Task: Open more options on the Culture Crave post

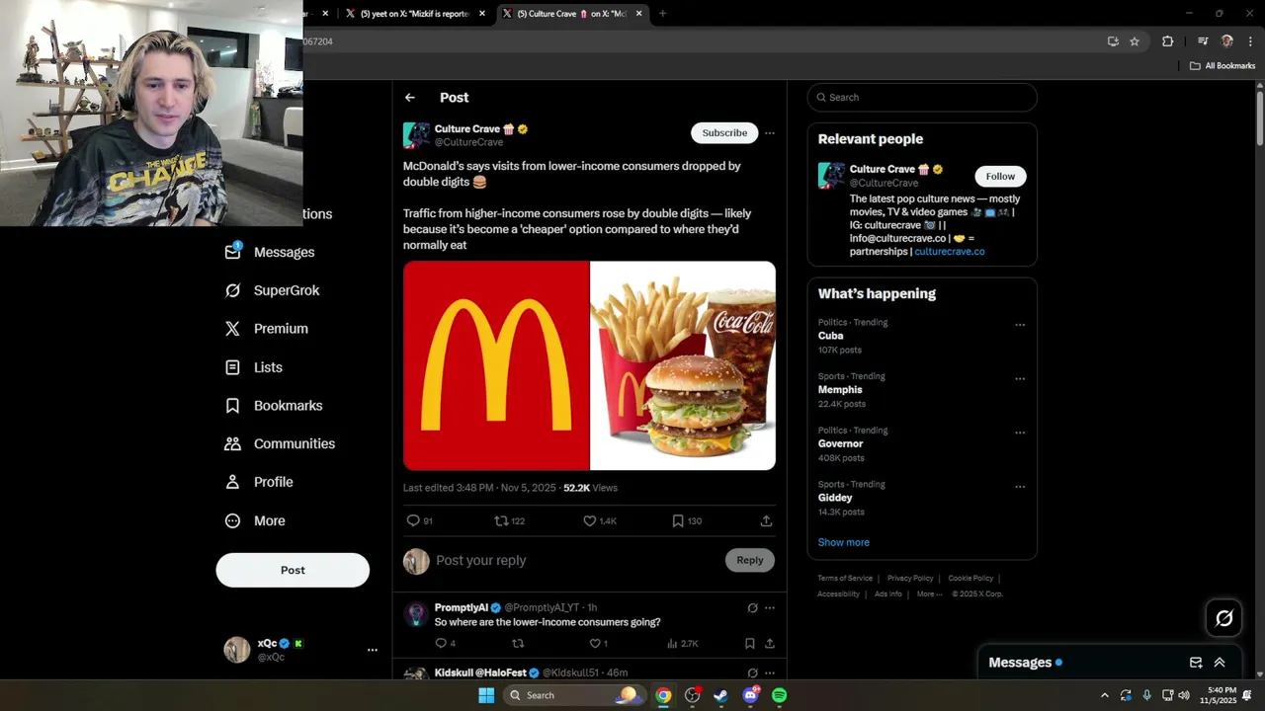Action: [x=769, y=133]
